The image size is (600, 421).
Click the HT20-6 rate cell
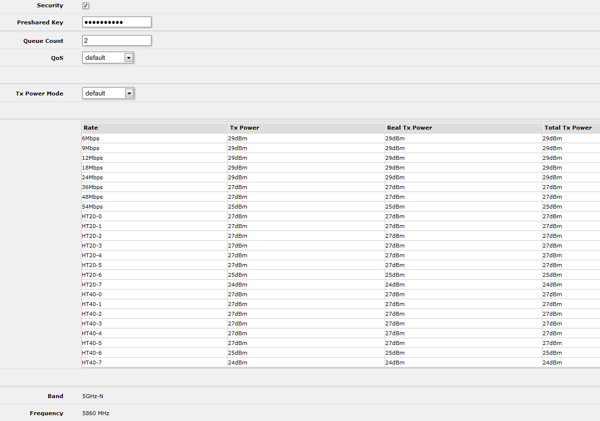coord(154,275)
